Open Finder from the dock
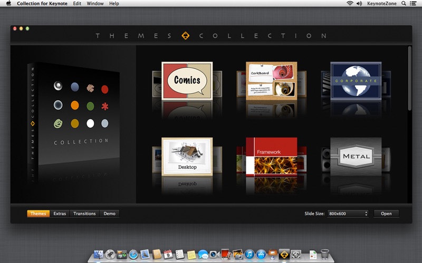This screenshot has width=422, height=263. point(98,254)
